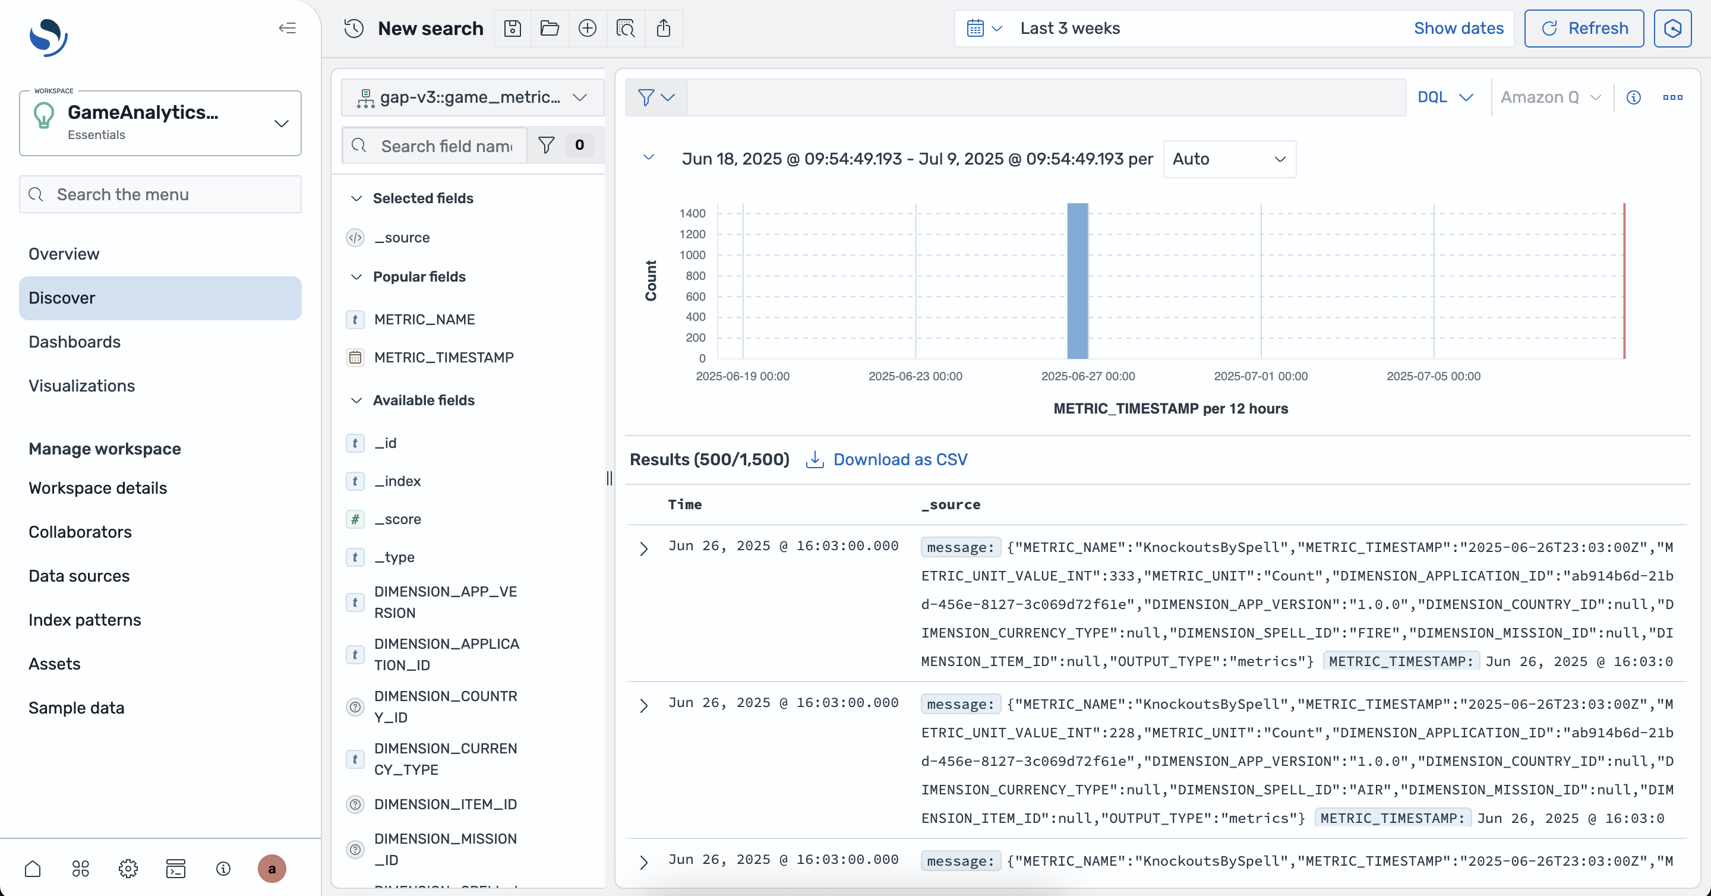Open the user avatar 'a' menu
Screen dimensions: 1711x896
pos(272,868)
